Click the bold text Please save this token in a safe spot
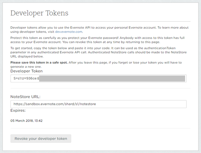Screen dimensions: 201x153 pos(39,62)
